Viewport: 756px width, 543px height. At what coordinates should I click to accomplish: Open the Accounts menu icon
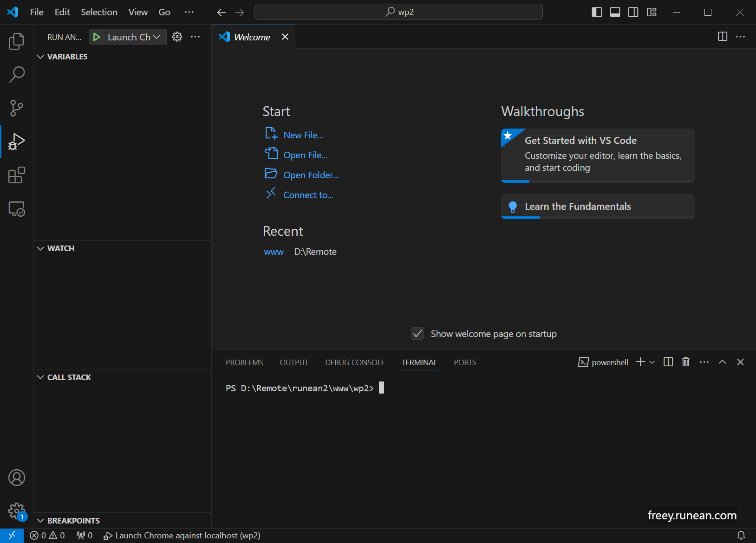pyautogui.click(x=17, y=478)
